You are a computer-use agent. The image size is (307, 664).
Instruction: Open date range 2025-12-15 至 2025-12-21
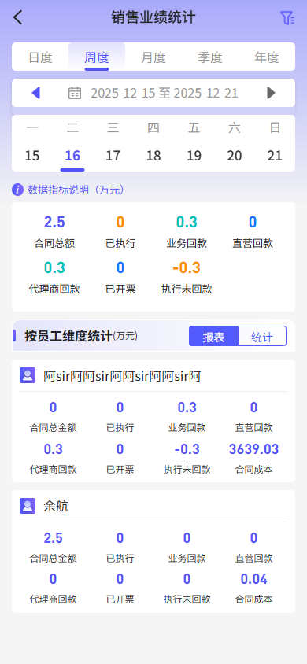[x=165, y=93]
